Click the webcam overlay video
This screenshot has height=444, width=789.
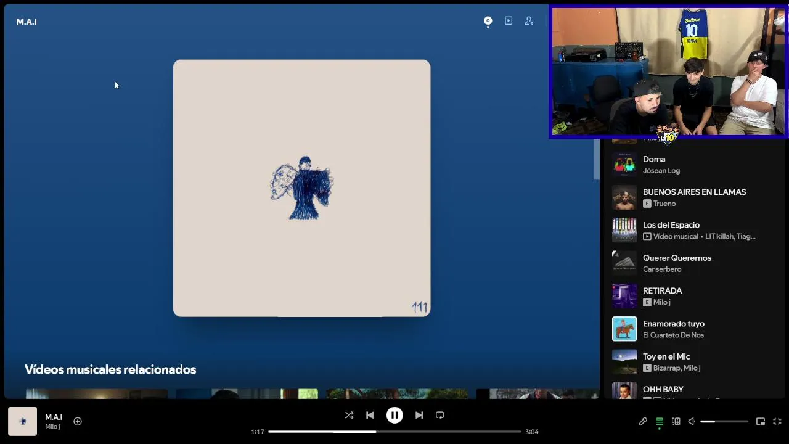click(x=669, y=72)
